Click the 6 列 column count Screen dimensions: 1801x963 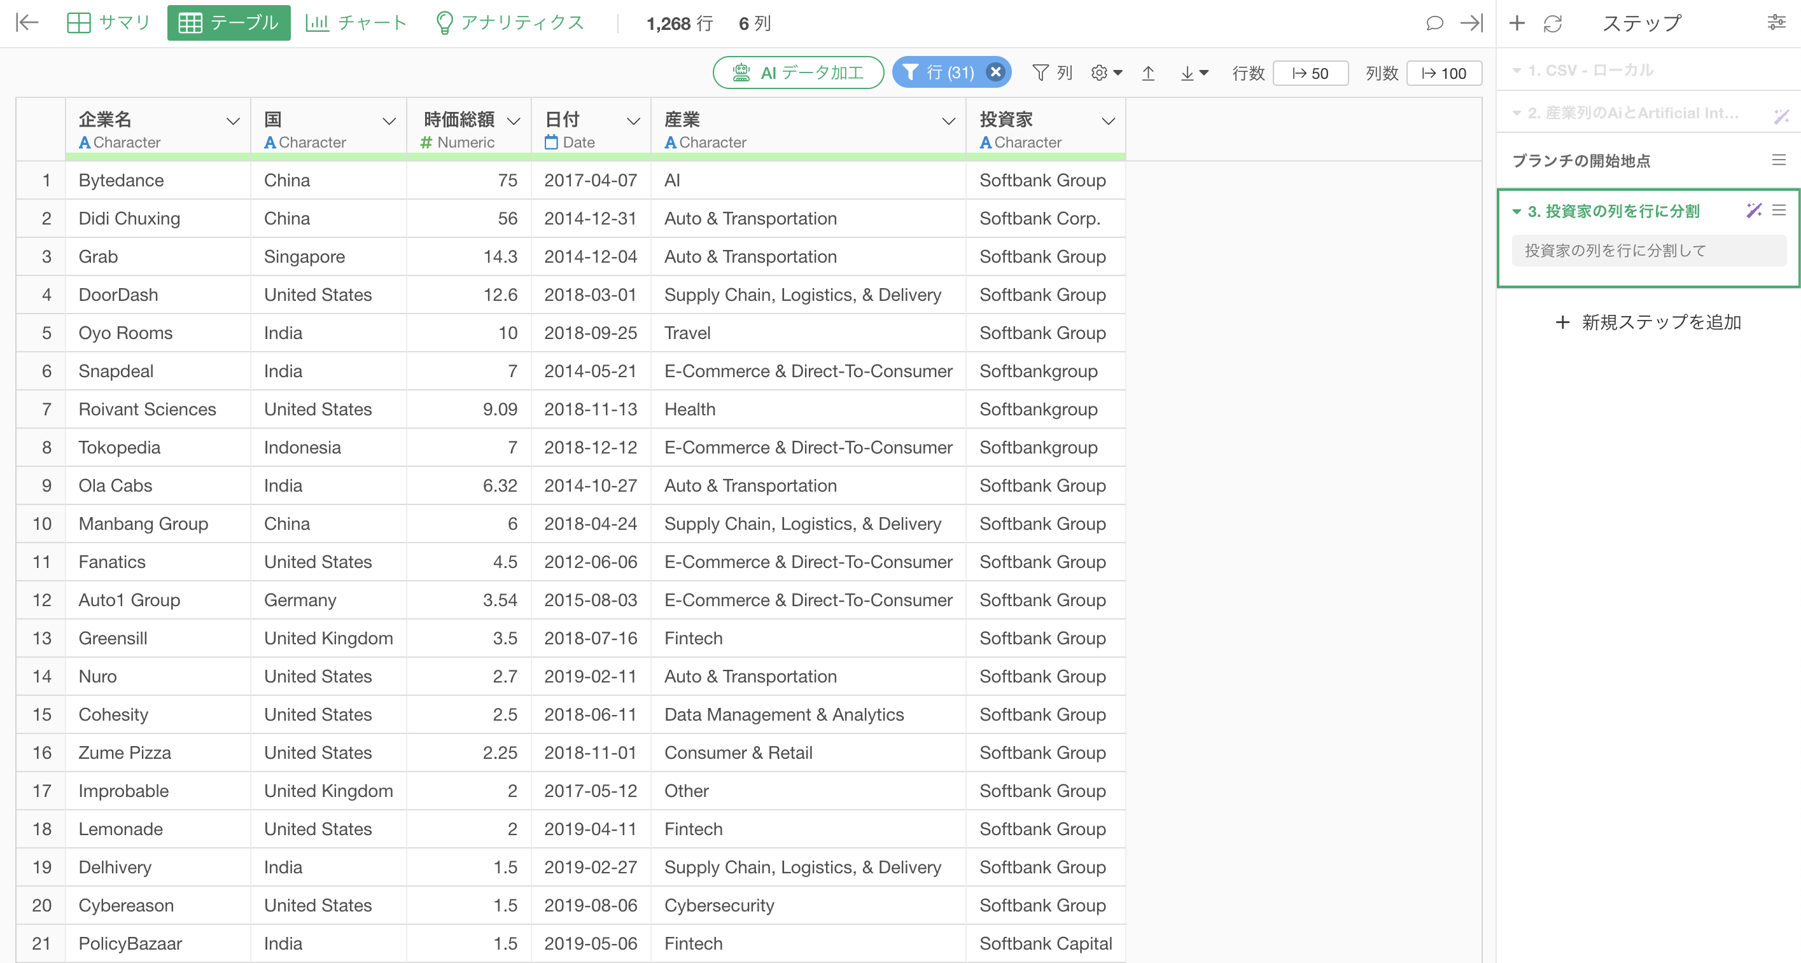tap(754, 23)
